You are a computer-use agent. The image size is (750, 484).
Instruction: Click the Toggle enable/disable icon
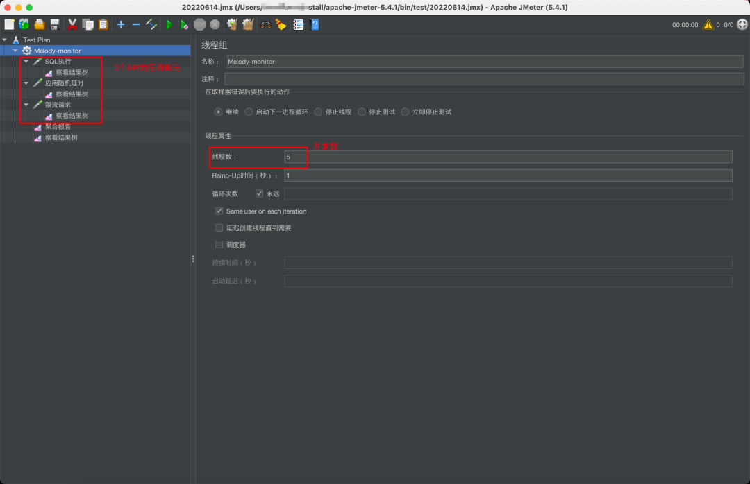151,24
